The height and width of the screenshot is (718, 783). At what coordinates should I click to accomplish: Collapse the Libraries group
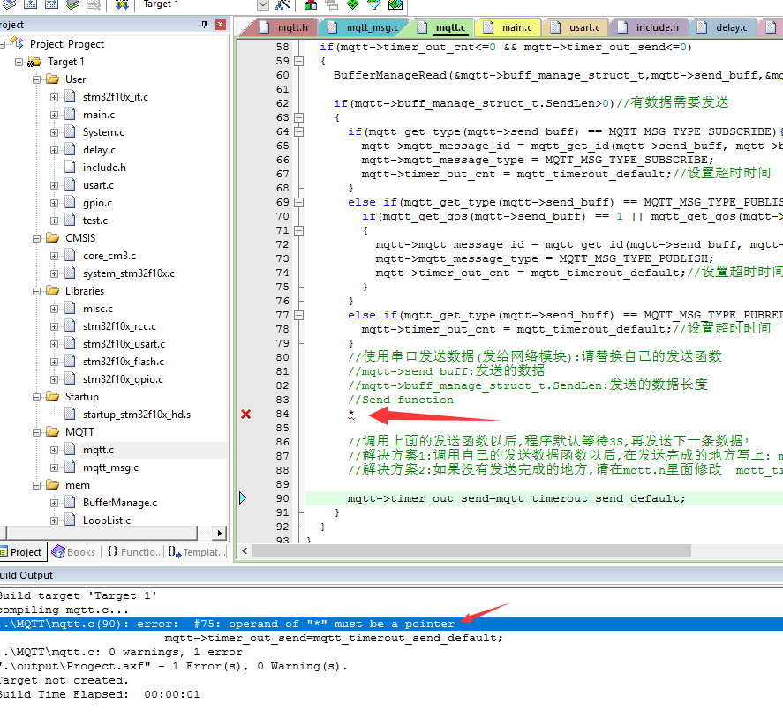click(36, 291)
